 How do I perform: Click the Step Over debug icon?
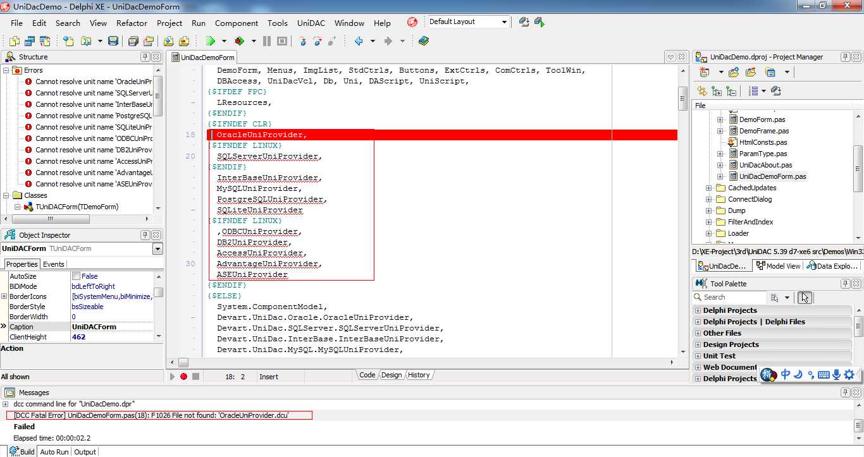click(x=318, y=41)
